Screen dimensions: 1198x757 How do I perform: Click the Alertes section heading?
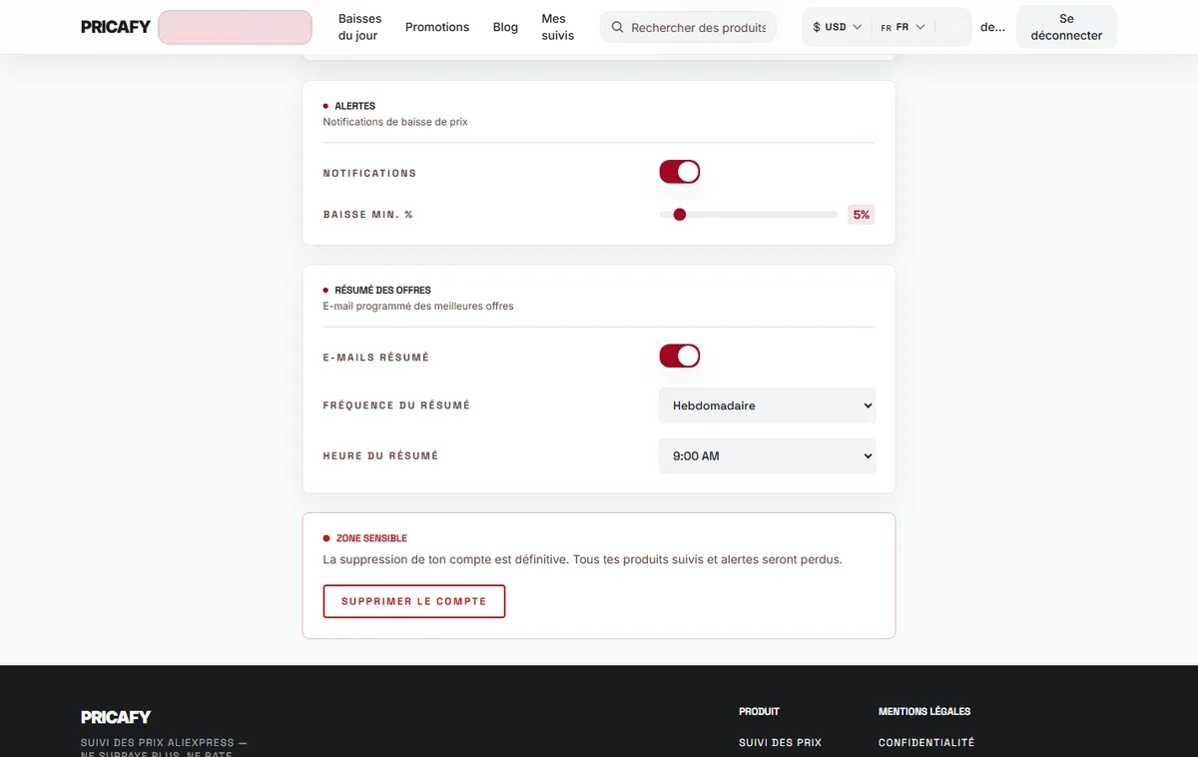coord(355,106)
